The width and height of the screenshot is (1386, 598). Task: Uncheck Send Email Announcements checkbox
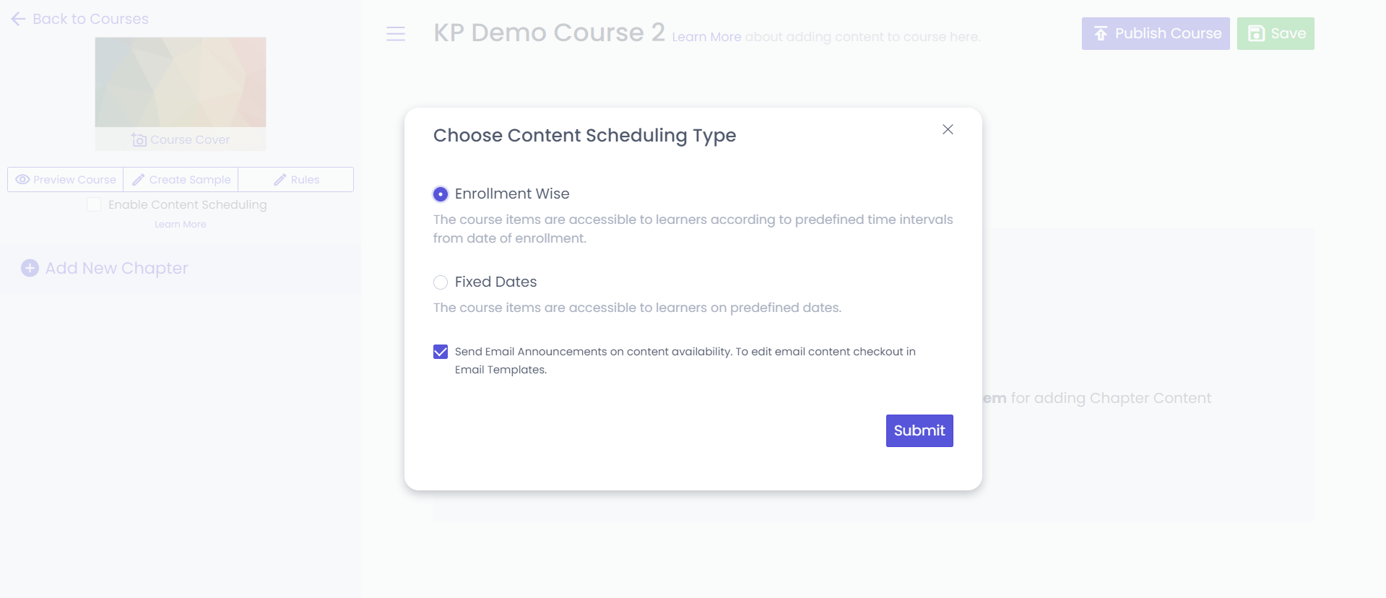coord(441,352)
